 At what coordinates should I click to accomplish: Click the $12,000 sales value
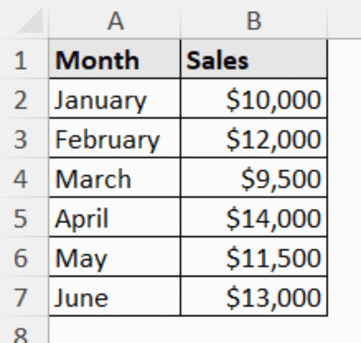[253, 139]
